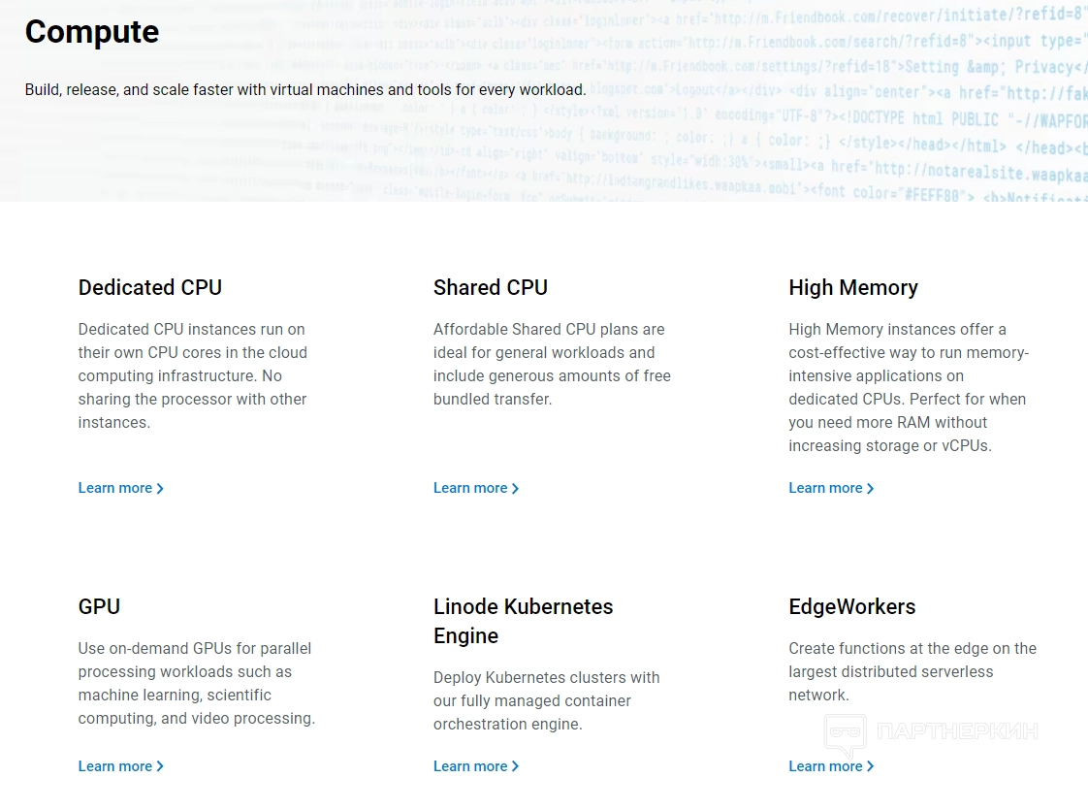
Task: Click chevron arrow for Kubernetes Engine's Learn more
Action: tap(515, 767)
